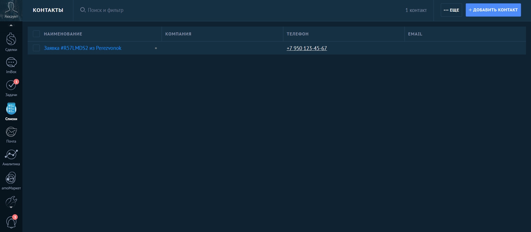Image resolution: width=531 pixels, height=232 pixels.
Task: Check the box for Заявка #R57LMDS2 contact
Action: [x=36, y=48]
